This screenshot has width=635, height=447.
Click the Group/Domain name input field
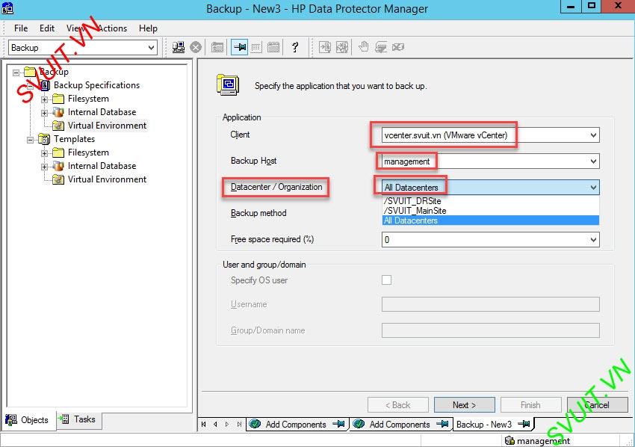490,330
